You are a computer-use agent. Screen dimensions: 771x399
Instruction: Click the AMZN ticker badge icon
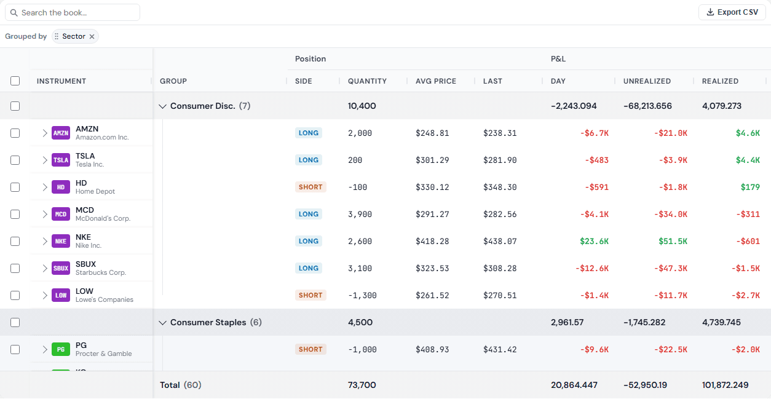coord(61,133)
